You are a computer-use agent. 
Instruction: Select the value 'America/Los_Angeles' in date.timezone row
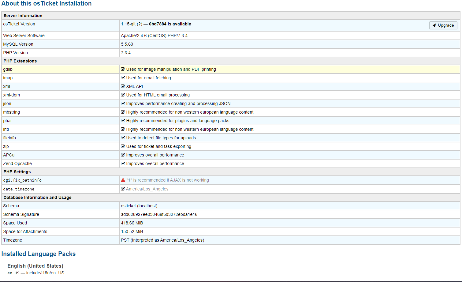pyautogui.click(x=147, y=189)
